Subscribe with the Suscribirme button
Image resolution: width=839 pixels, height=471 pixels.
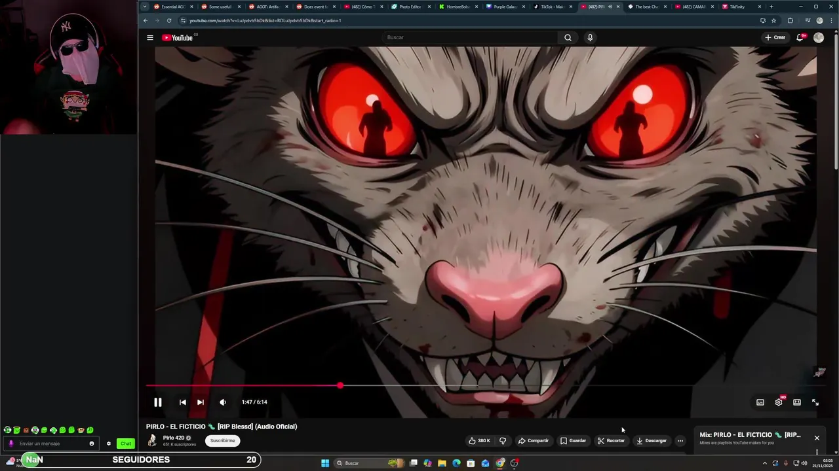point(223,441)
